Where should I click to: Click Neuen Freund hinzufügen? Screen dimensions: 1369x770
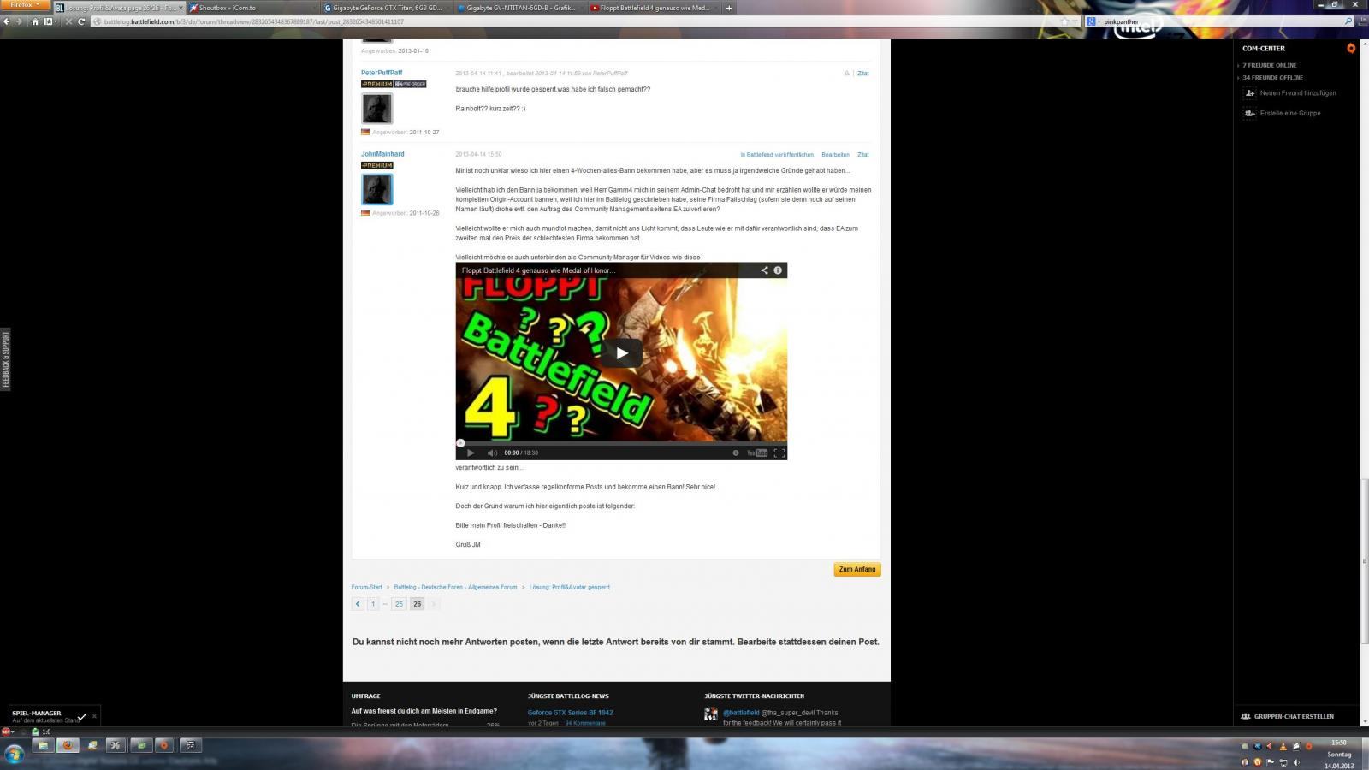tap(1290, 92)
